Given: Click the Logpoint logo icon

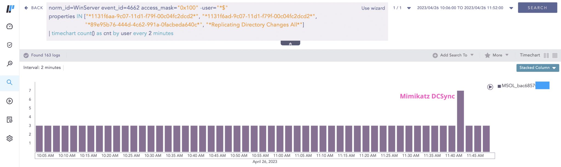Looking at the screenshot, I should [10, 8].
